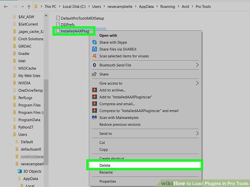250x187 pixels.
Task: Click the SHAREit icon in context menu
Action: (x=94, y=49)
